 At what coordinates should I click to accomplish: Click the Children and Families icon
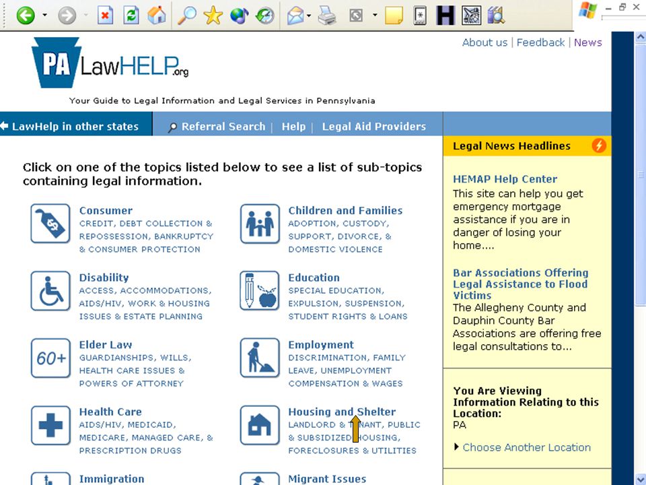[260, 224]
